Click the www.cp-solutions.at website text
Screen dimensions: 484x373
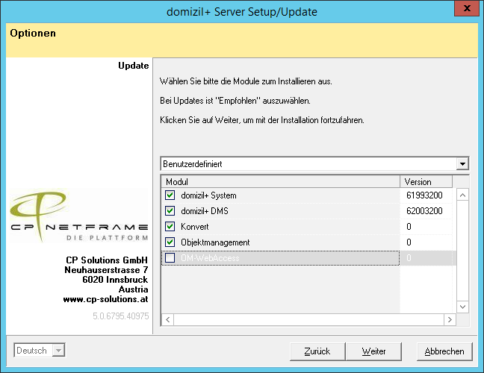105,299
